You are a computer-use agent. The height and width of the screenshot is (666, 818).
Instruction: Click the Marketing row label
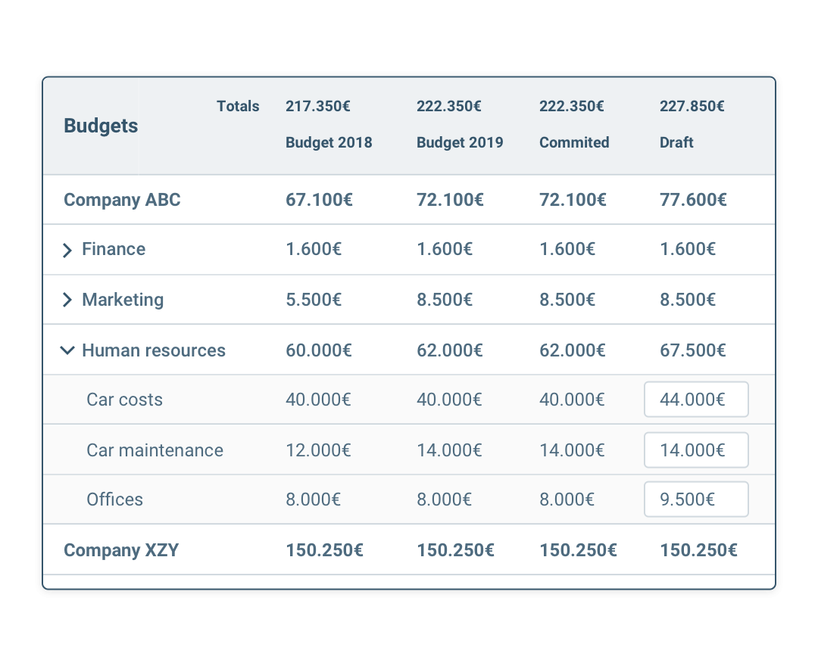123,300
